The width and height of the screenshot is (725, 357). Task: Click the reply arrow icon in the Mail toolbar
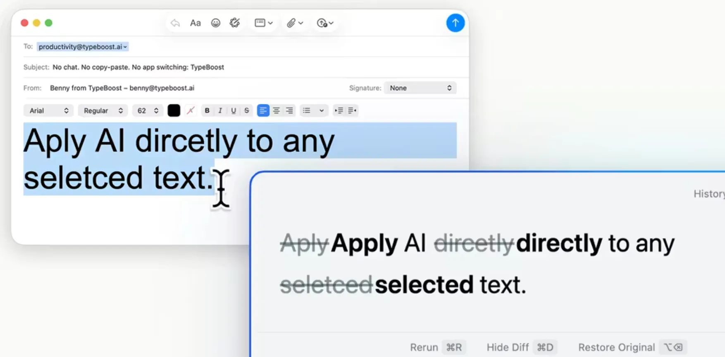175,23
